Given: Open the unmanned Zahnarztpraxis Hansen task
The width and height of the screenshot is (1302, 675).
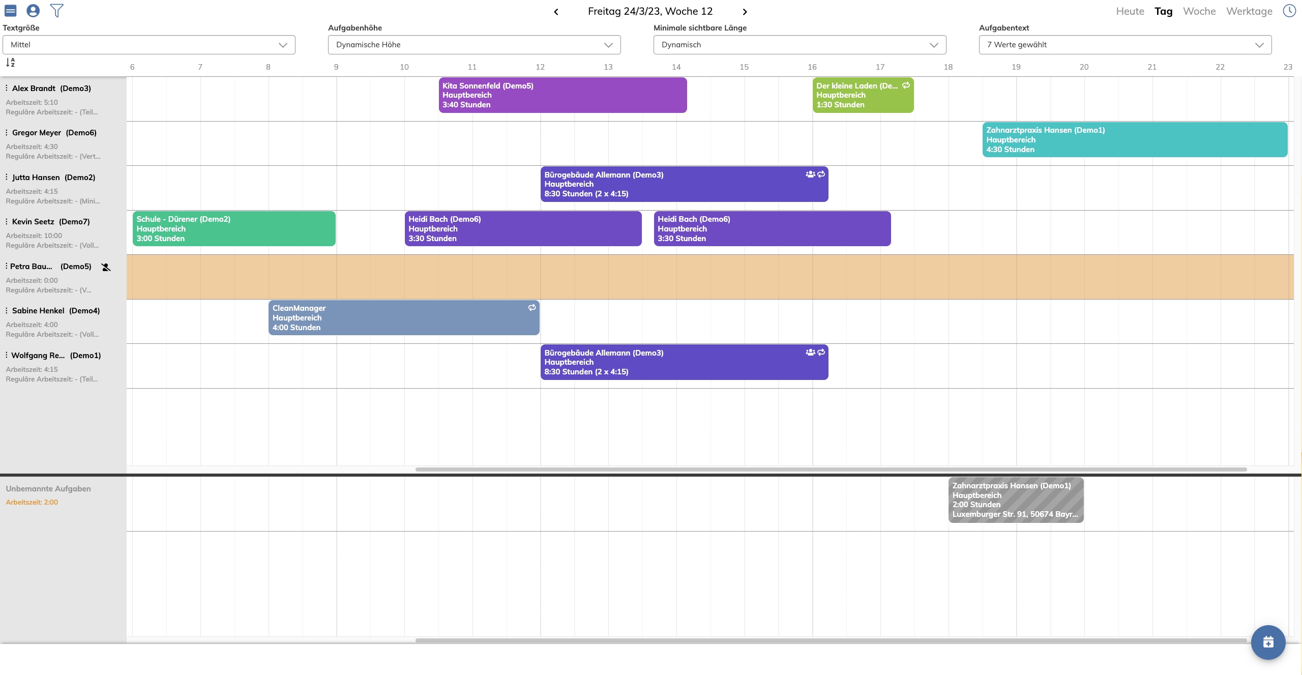Looking at the screenshot, I should click(x=1015, y=500).
